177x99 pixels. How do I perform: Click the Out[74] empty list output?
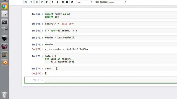[x=46, y=73]
